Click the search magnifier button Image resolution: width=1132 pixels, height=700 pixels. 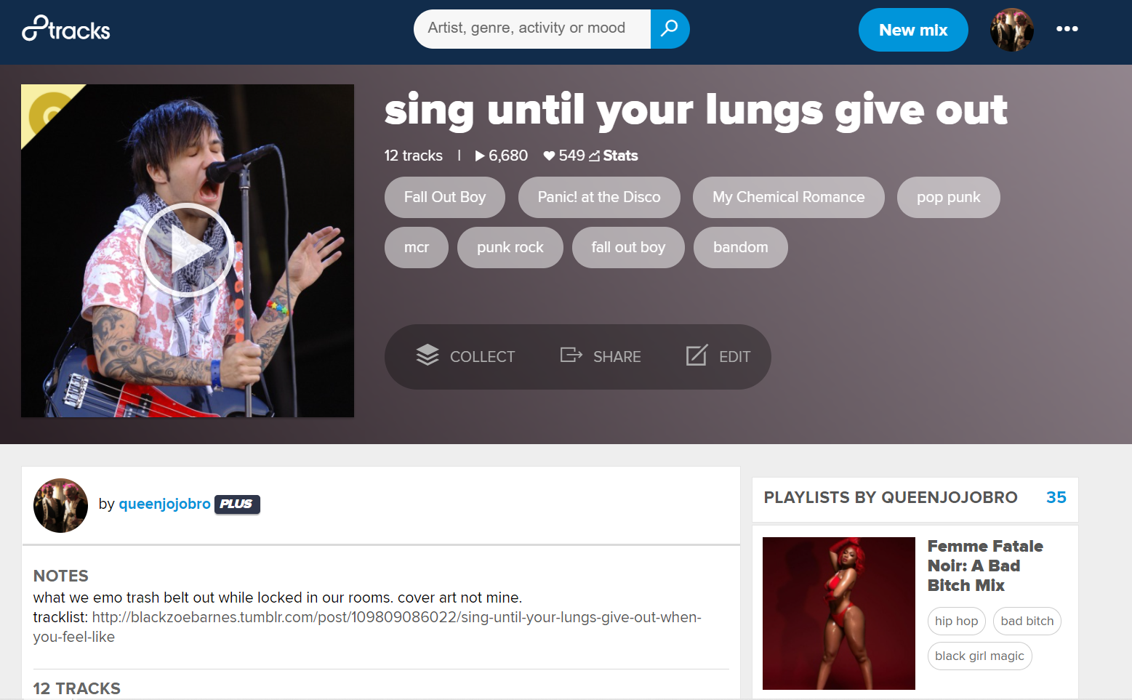670,28
